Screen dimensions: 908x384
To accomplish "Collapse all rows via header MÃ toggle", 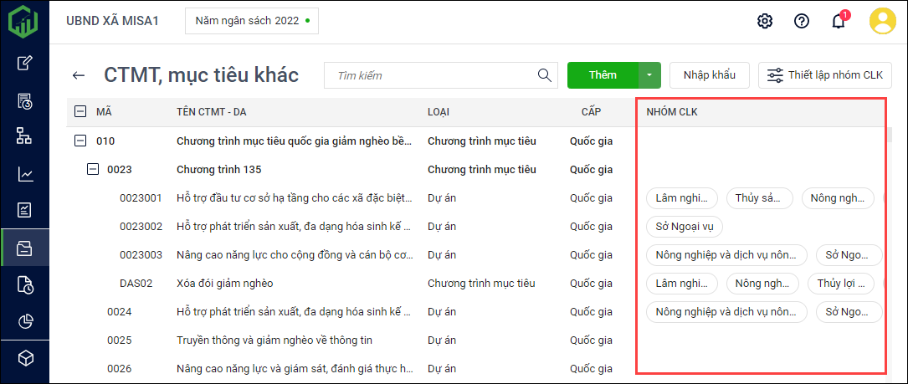I will [80, 111].
